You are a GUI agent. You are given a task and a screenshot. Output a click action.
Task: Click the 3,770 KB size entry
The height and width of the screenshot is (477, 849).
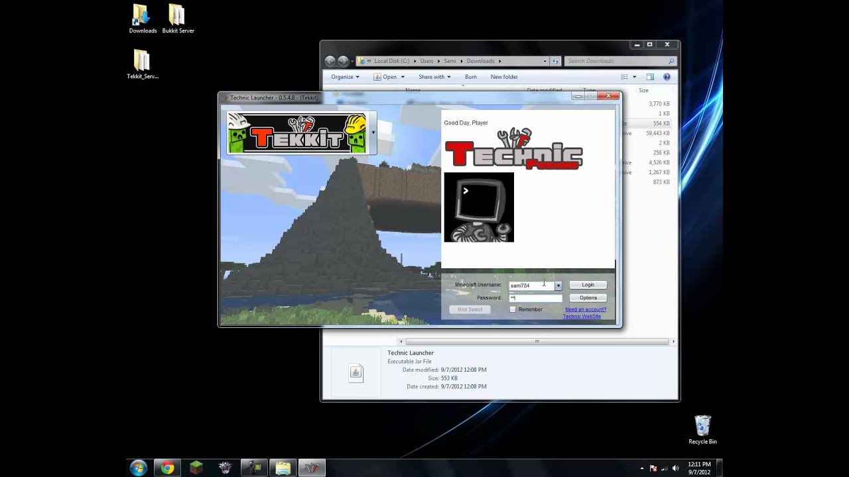coord(659,104)
